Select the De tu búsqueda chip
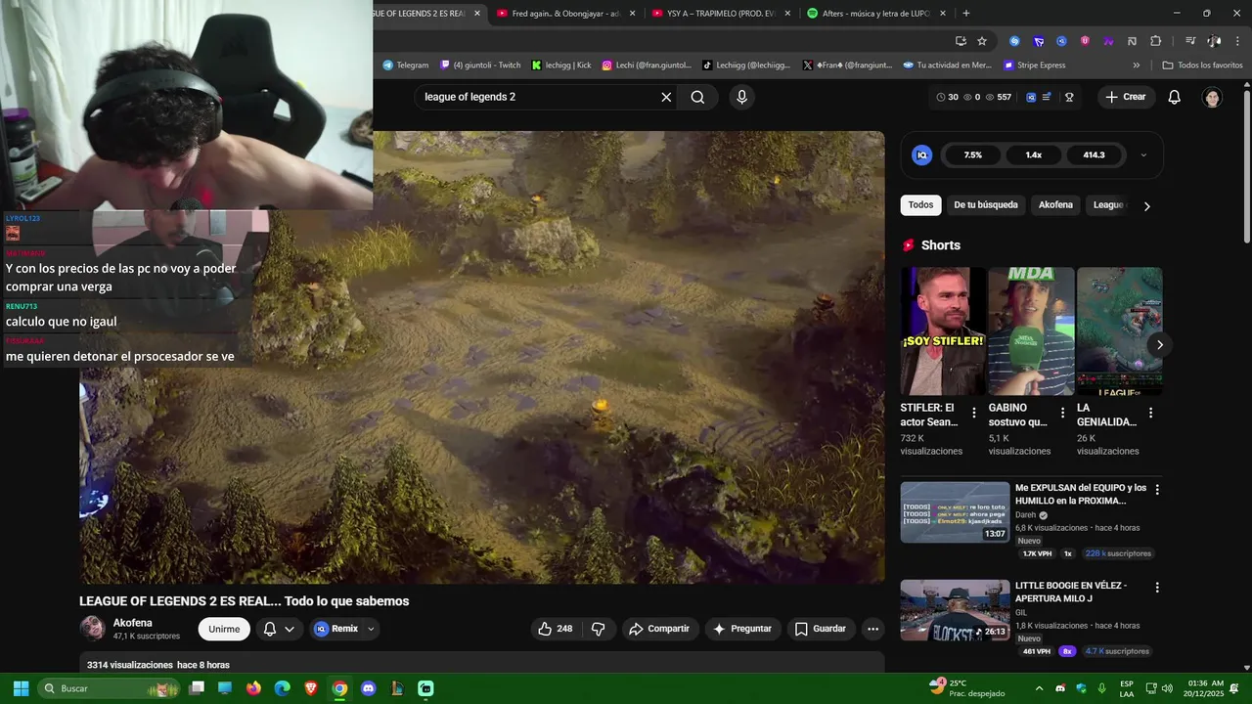 pos(986,205)
